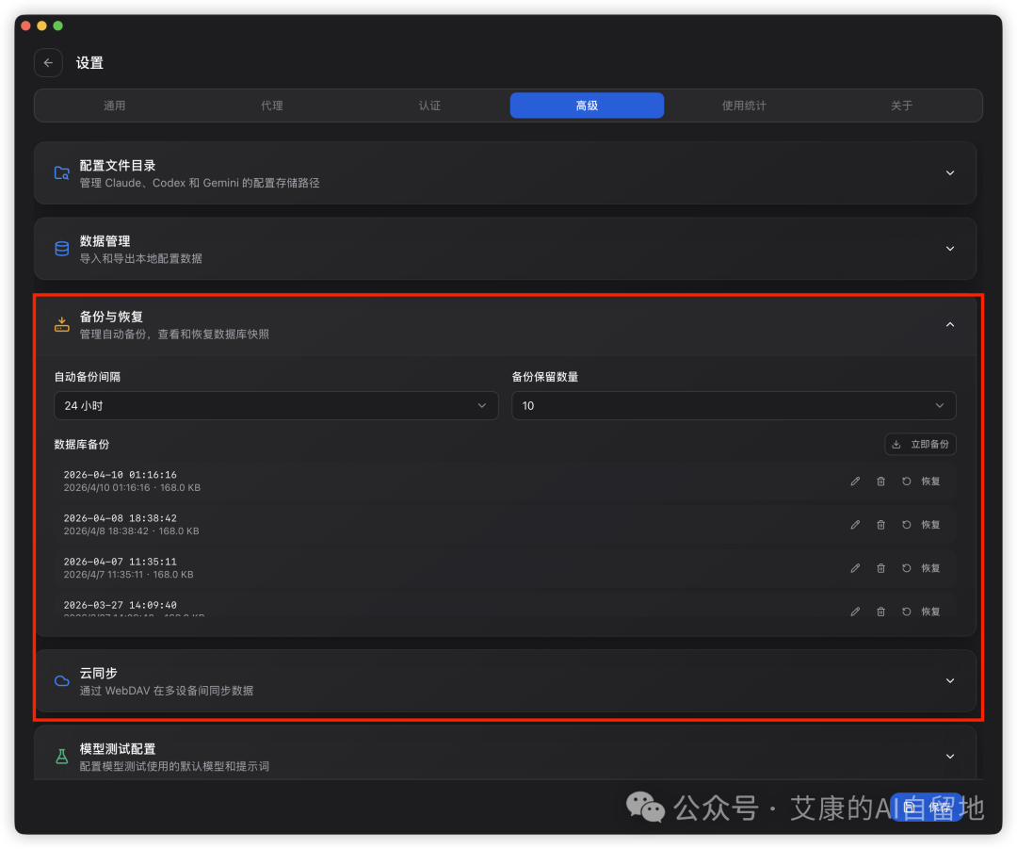Image resolution: width=1017 pixels, height=849 pixels.
Task: Rename backup 2026-04-08 18:38:42 with pencil icon
Action: (855, 525)
